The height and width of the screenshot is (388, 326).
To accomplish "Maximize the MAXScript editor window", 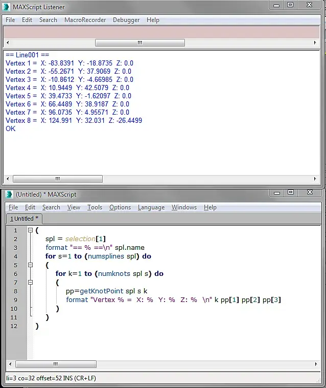I will (x=291, y=192).
